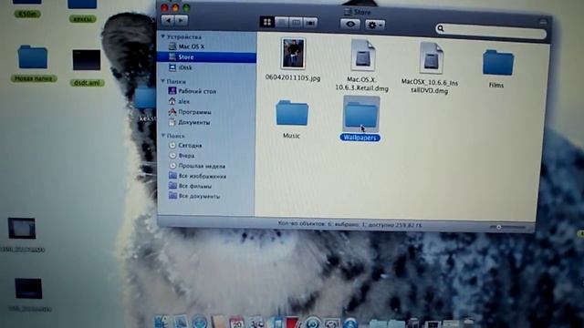
Task: Select MacOSX_10.6.6_InstallDVD.dmg file
Action: 431,58
